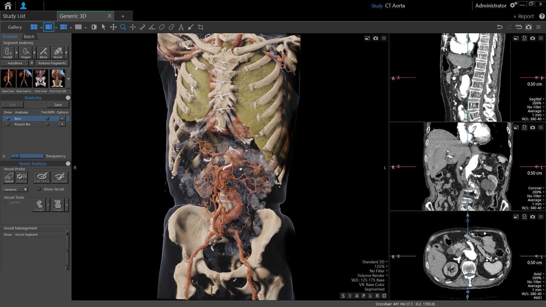Open the Gallery button
The width and height of the screenshot is (546, 307).
pos(15,27)
